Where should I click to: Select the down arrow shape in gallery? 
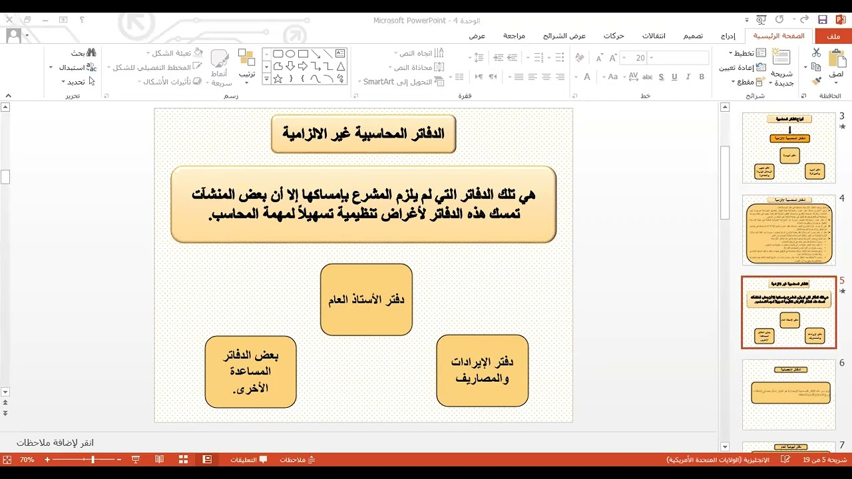point(290,67)
